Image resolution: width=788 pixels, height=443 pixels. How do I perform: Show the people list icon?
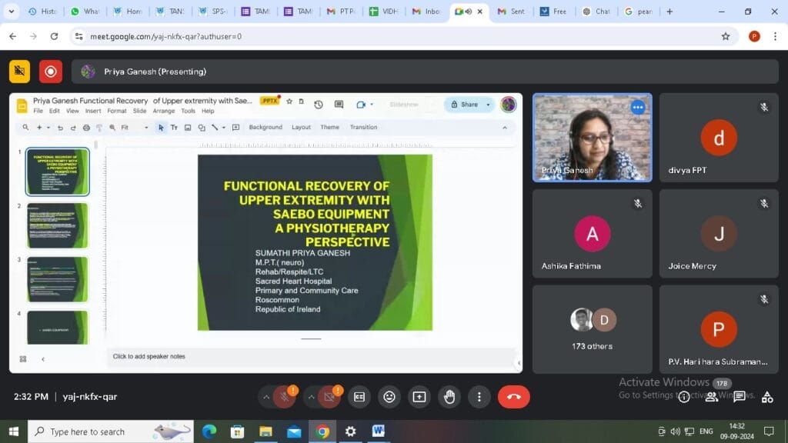coord(712,397)
